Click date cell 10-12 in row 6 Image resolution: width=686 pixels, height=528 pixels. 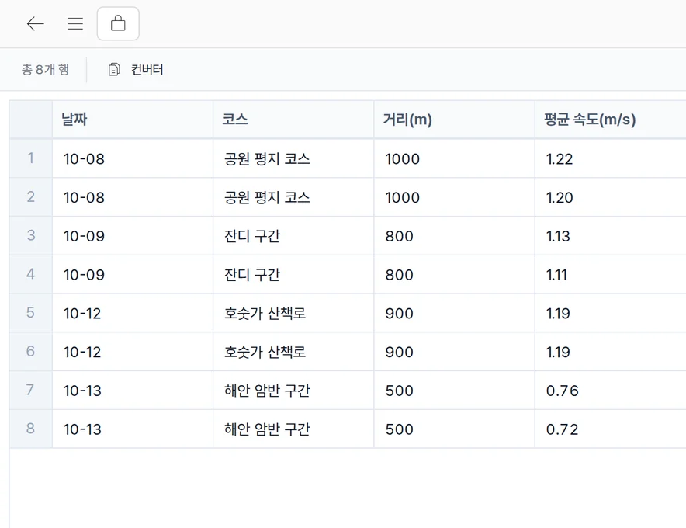pos(133,352)
